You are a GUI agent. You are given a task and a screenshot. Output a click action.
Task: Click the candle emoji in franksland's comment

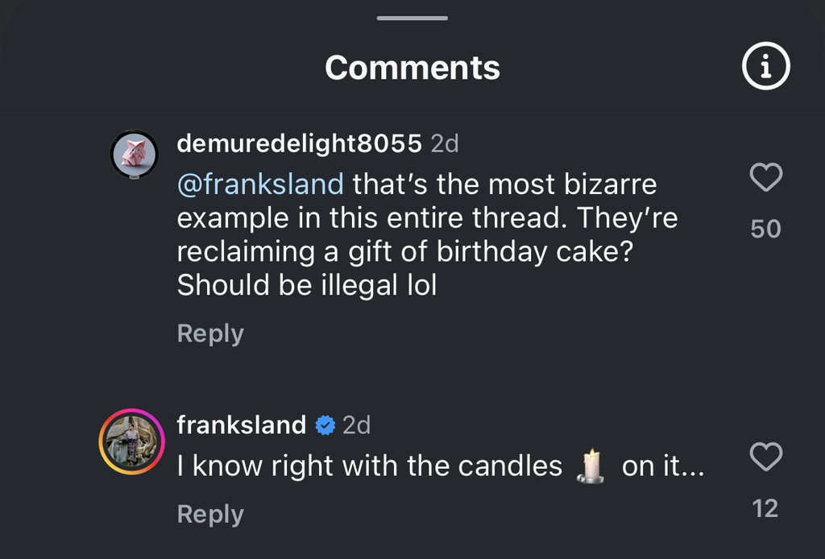pyautogui.click(x=592, y=466)
